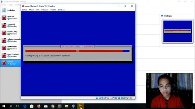Select the sulastri mursalin machine name

coord(14,39)
